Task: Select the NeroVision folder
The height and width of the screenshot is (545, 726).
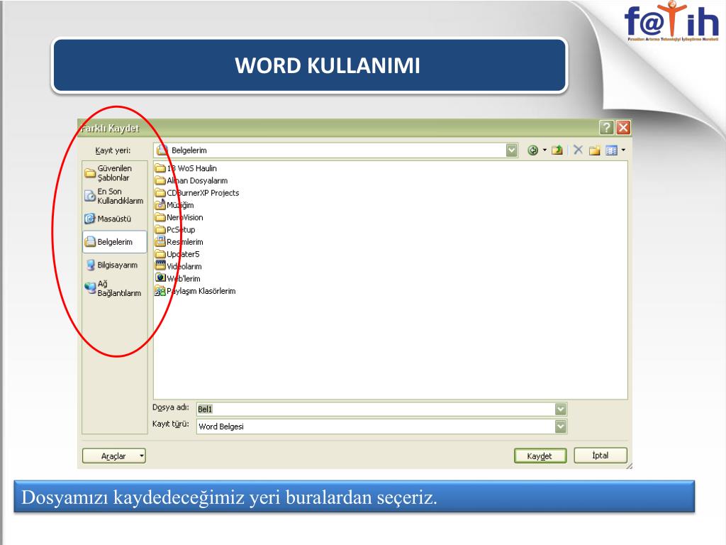Action: pyautogui.click(x=179, y=217)
